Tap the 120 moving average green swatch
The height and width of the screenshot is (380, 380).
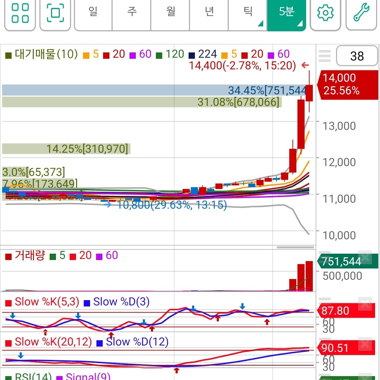tap(159, 56)
